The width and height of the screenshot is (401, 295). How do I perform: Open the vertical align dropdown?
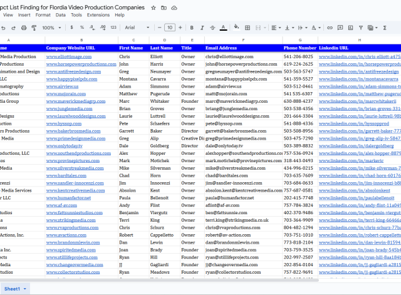[x=289, y=28]
